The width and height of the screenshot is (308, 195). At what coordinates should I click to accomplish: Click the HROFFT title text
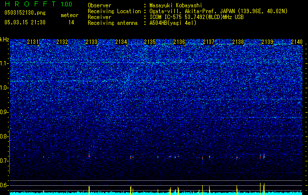coord(30,4)
